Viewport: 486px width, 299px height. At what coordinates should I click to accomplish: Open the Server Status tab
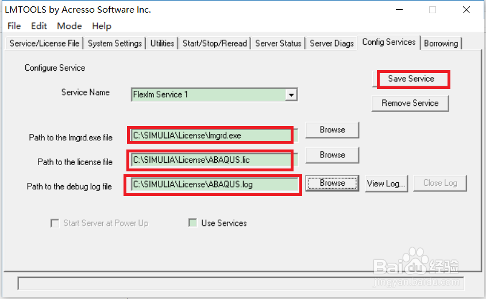point(278,43)
